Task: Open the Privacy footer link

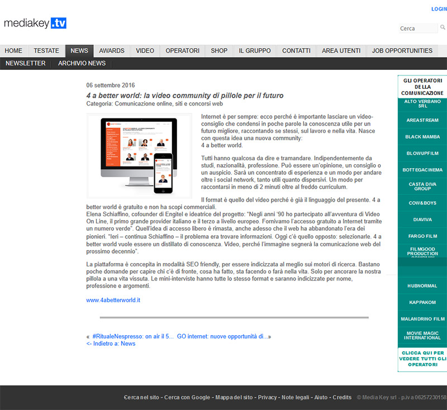Action: (267, 397)
